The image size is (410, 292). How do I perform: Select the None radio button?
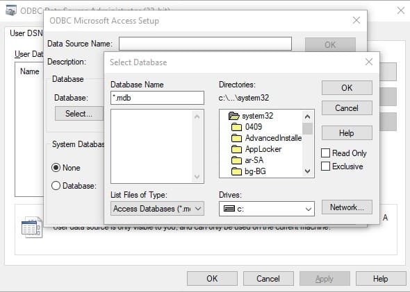coord(56,168)
